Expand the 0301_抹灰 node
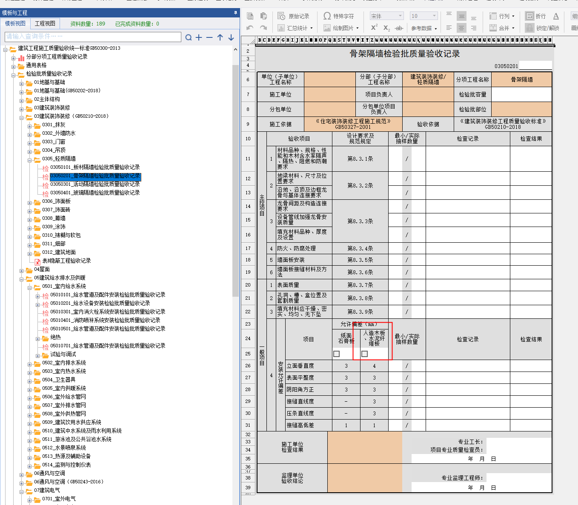Screen dimensions: 578x505 click(x=29, y=126)
